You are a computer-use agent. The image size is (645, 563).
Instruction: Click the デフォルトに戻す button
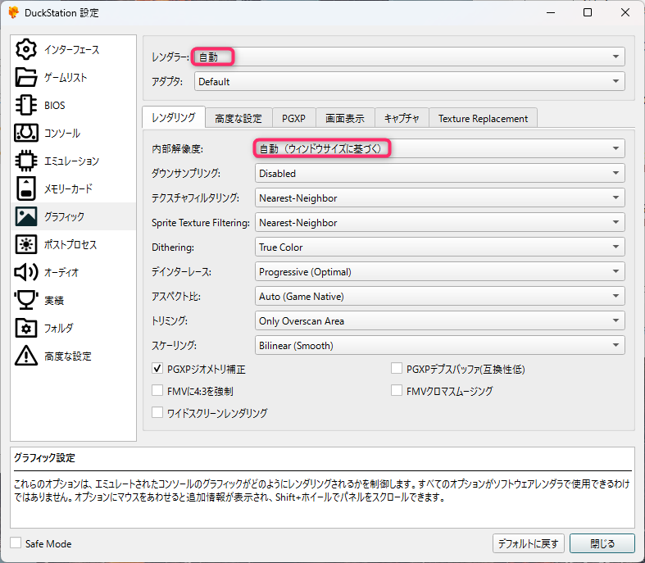pos(528,543)
